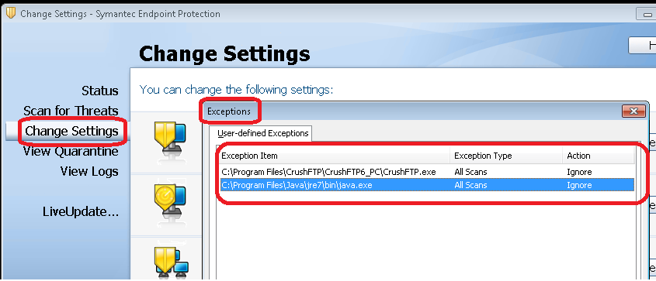Sort by the Action column header
This screenshot has height=281, width=656.
pos(599,156)
